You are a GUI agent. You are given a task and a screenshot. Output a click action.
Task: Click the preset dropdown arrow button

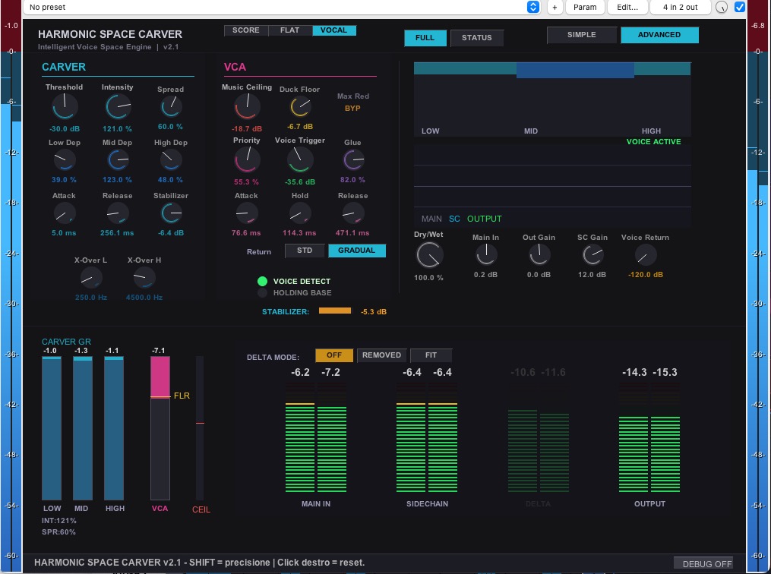click(x=533, y=7)
